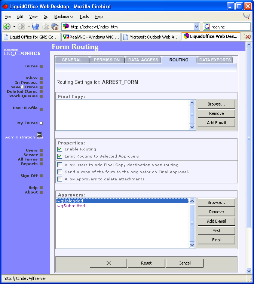This screenshot has height=284, width=254.
Task: Click the browser Back arrow button
Action: (7, 27)
